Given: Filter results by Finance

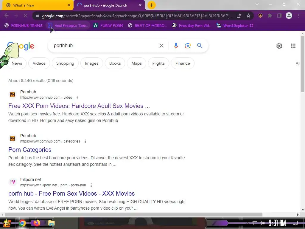Looking at the screenshot, I should (x=183, y=63).
